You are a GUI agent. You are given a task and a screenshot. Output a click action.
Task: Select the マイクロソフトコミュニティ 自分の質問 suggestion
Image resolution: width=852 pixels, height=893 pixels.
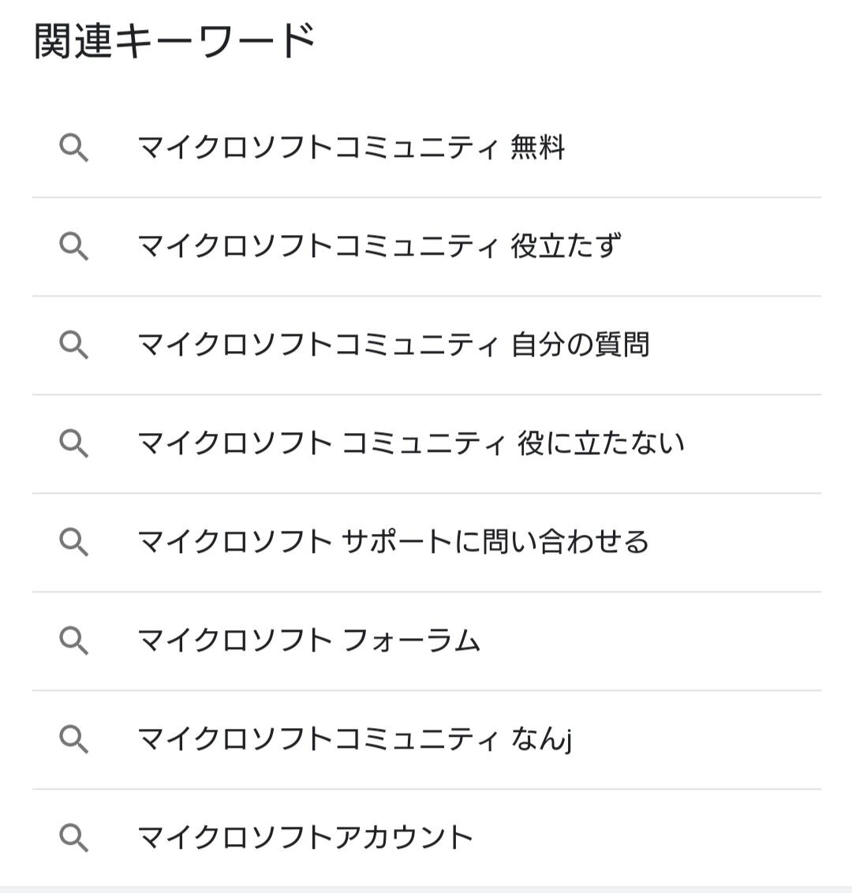pyautogui.click(x=393, y=346)
